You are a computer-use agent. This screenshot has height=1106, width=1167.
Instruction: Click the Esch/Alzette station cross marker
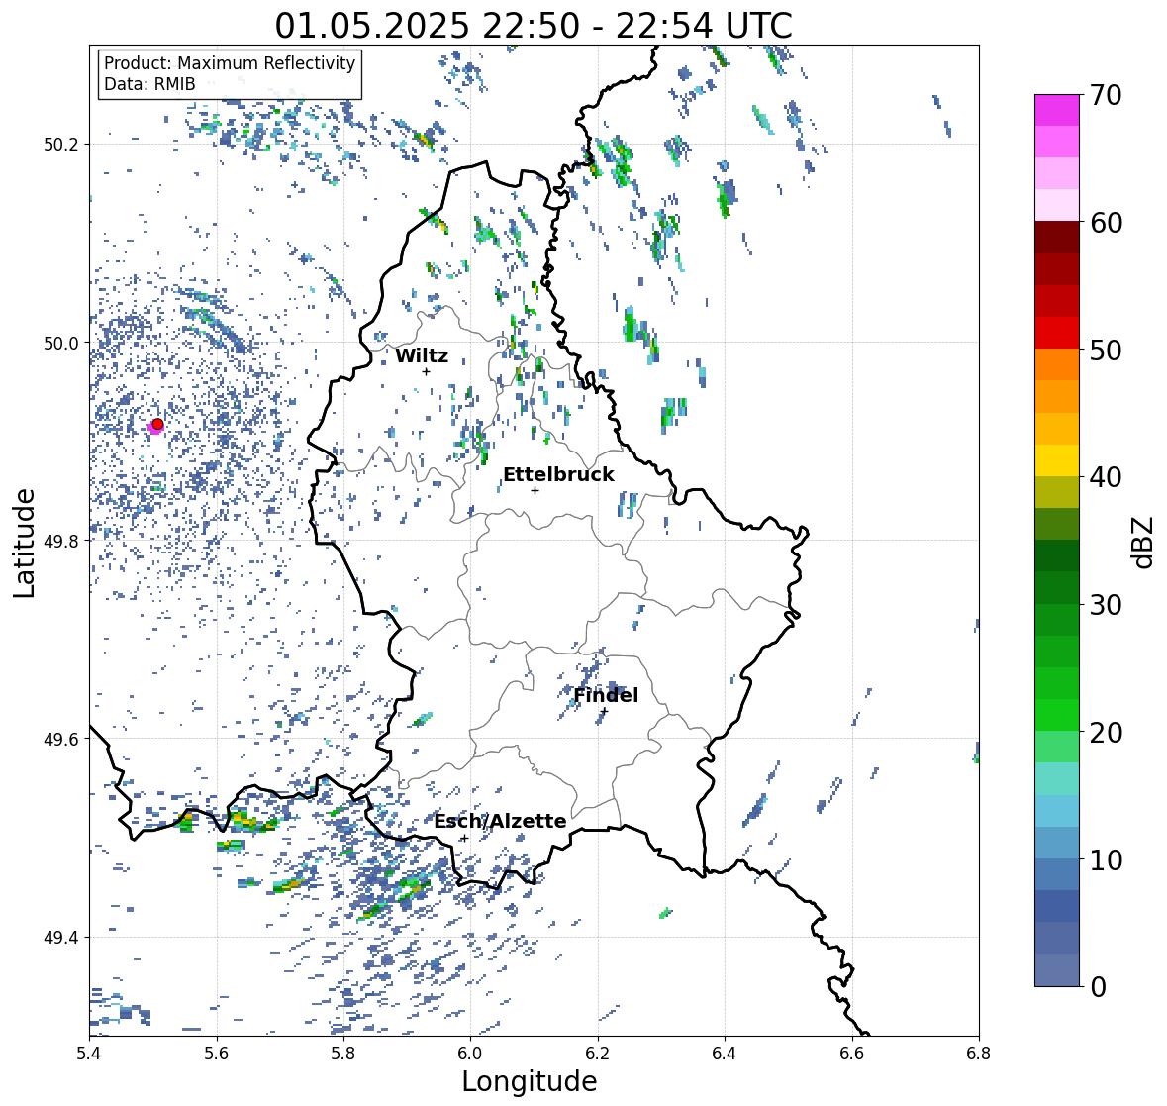click(464, 838)
